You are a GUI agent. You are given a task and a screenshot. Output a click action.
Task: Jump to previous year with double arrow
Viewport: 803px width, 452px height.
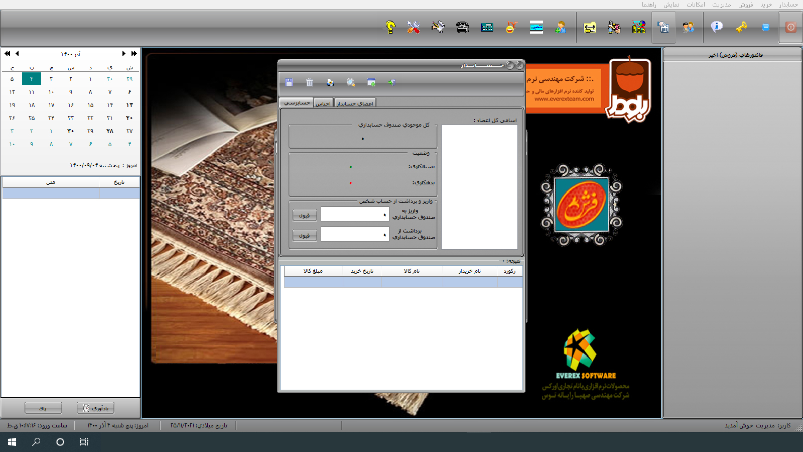click(8, 54)
